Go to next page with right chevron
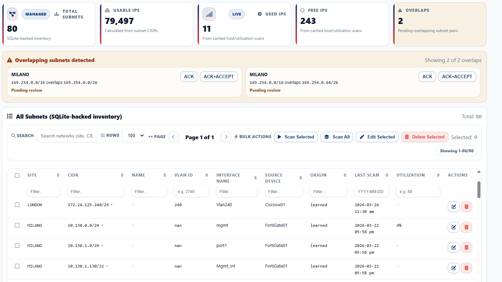The height and width of the screenshot is (282, 502). coord(226,137)
